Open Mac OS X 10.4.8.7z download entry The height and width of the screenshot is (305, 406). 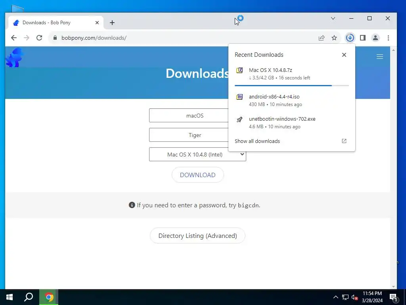292,74
